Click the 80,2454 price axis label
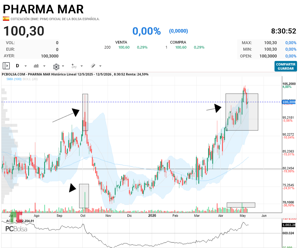 click(288, 168)
